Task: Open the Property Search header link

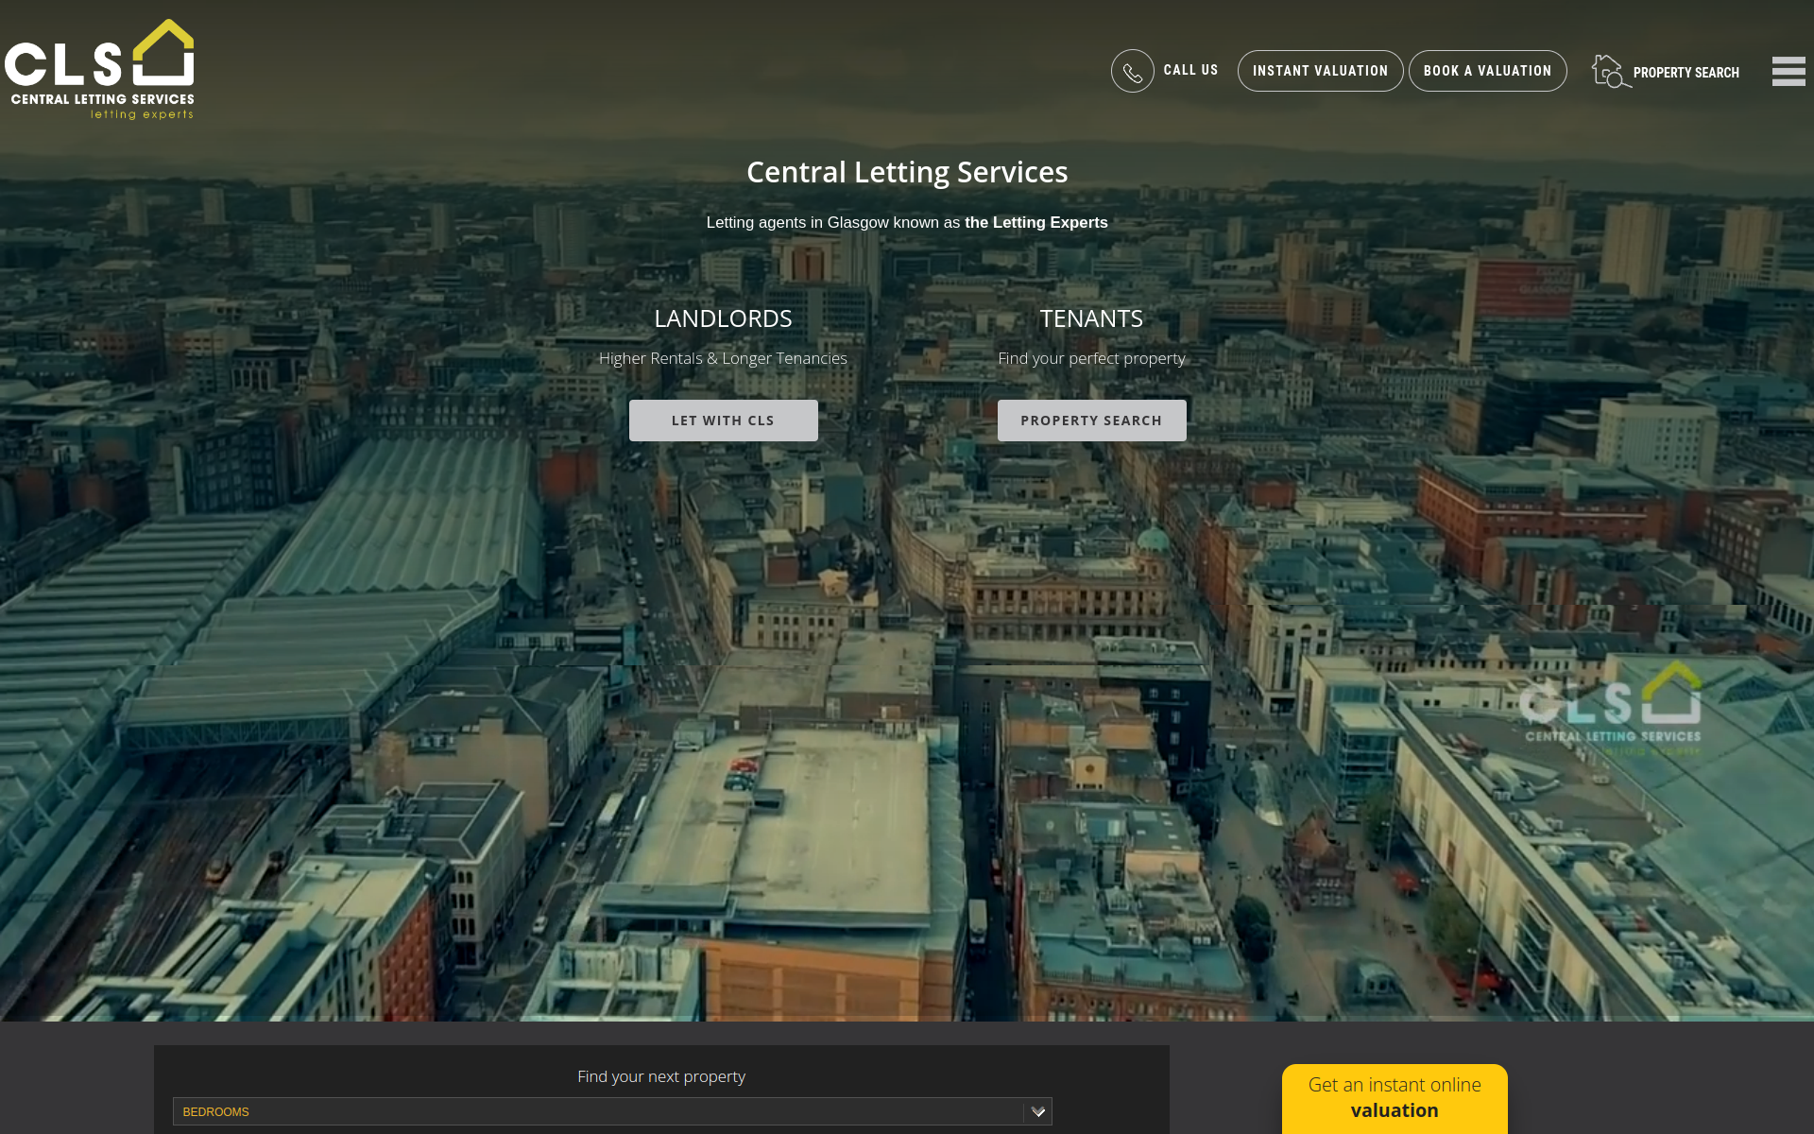Action: (x=1686, y=73)
